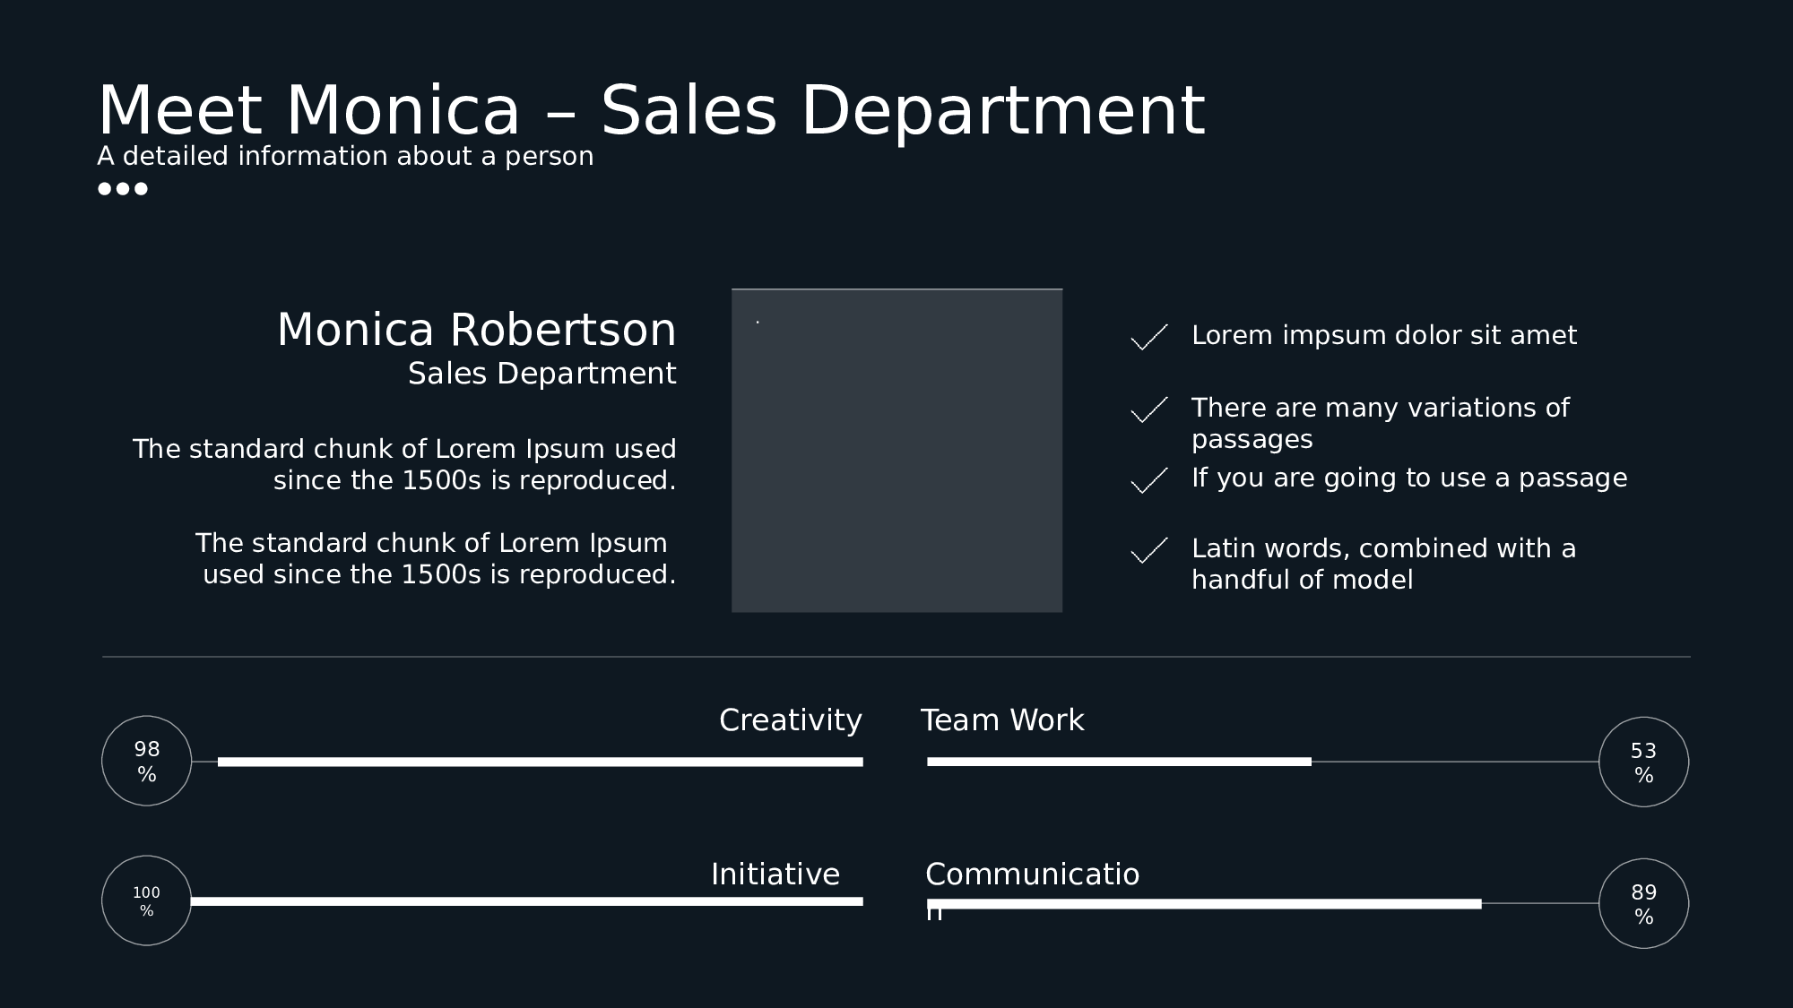Viewport: 1793px width, 1008px height.
Task: Click the Team Work progress bar
Action: 1119,762
